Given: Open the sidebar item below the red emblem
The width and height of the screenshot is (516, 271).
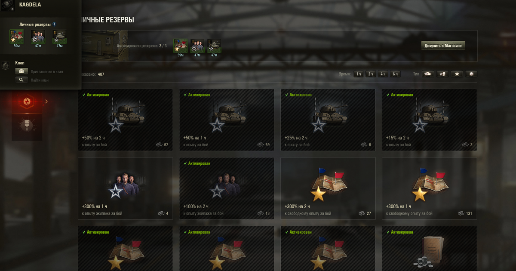Looking at the screenshot, I should [x=27, y=127].
